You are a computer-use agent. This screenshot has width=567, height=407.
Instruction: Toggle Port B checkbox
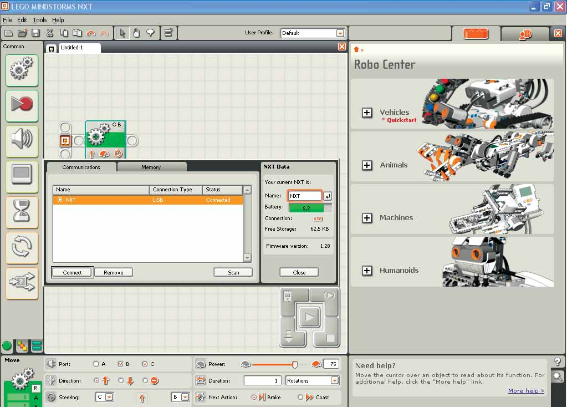pos(120,364)
